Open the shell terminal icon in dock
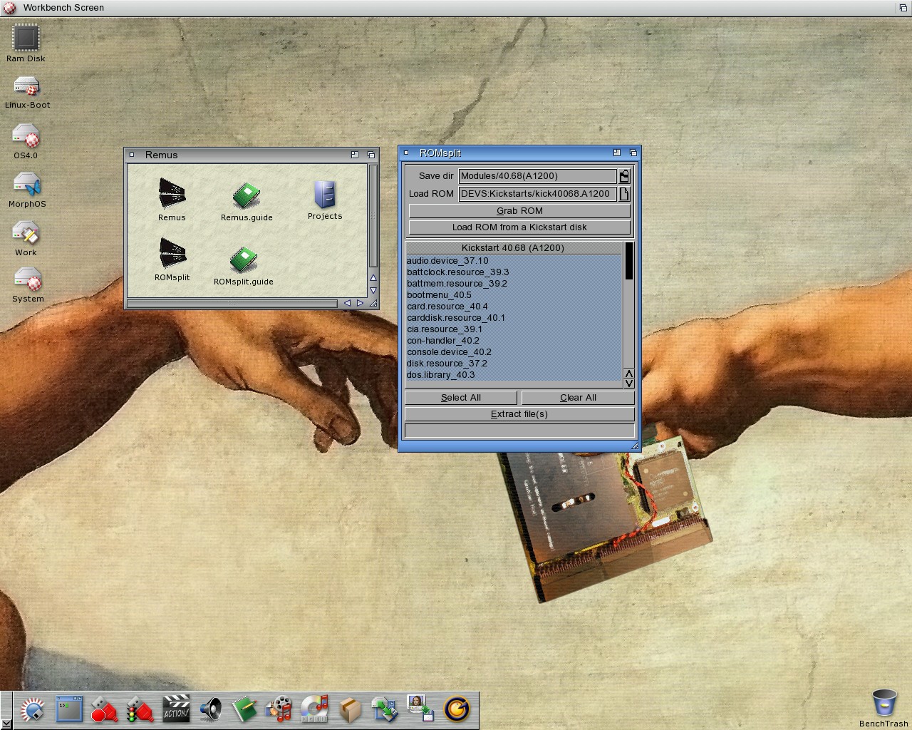This screenshot has height=730, width=912. coord(69,709)
